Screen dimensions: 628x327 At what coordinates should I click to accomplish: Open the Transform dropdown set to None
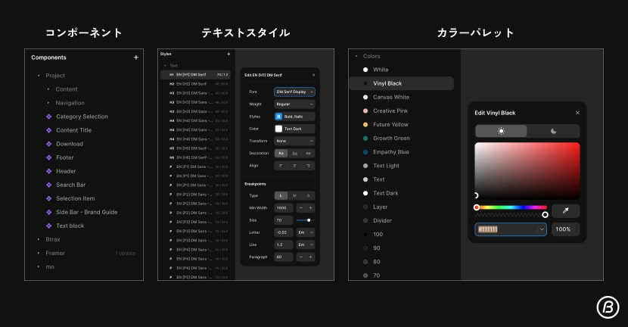(x=294, y=141)
